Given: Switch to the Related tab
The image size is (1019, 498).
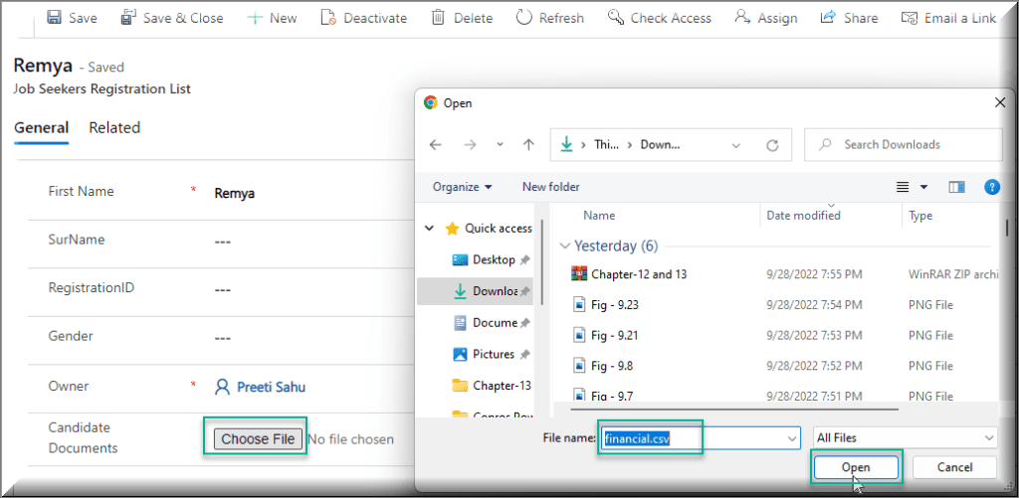Looking at the screenshot, I should point(114,128).
